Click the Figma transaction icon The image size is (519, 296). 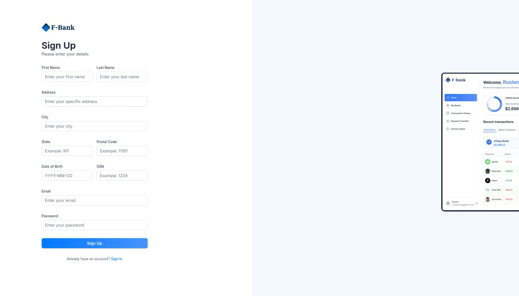click(487, 180)
